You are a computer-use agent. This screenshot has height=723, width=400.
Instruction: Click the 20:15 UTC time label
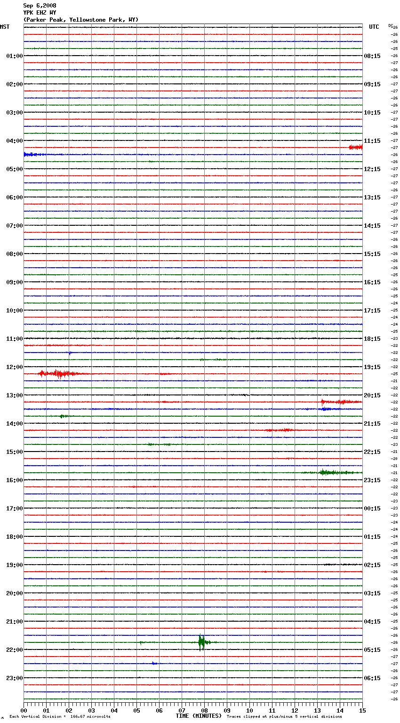pyautogui.click(x=372, y=395)
